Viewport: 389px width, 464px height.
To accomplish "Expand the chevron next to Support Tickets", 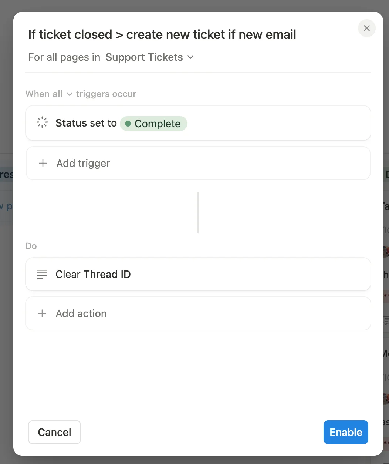I will pyautogui.click(x=190, y=57).
